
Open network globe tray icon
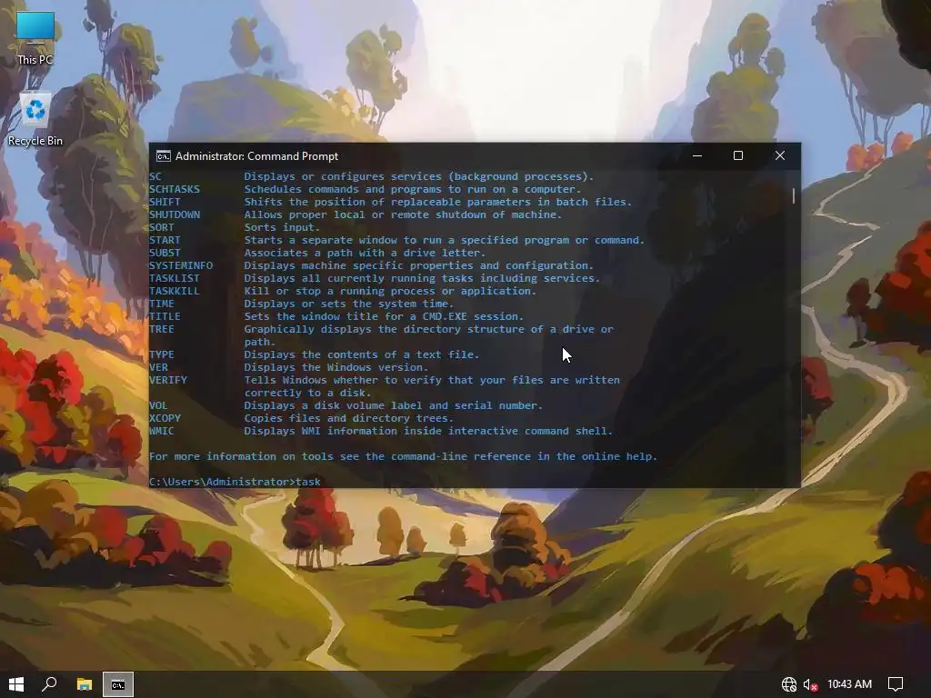[x=788, y=684]
